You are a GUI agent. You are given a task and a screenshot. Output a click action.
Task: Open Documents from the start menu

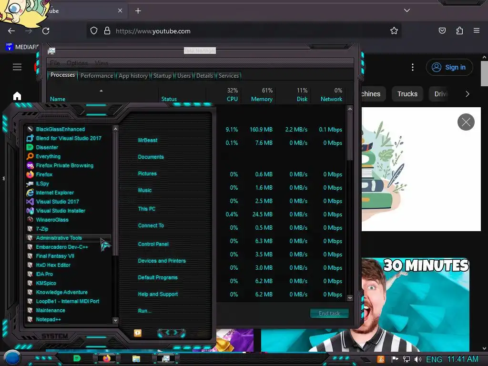151,157
